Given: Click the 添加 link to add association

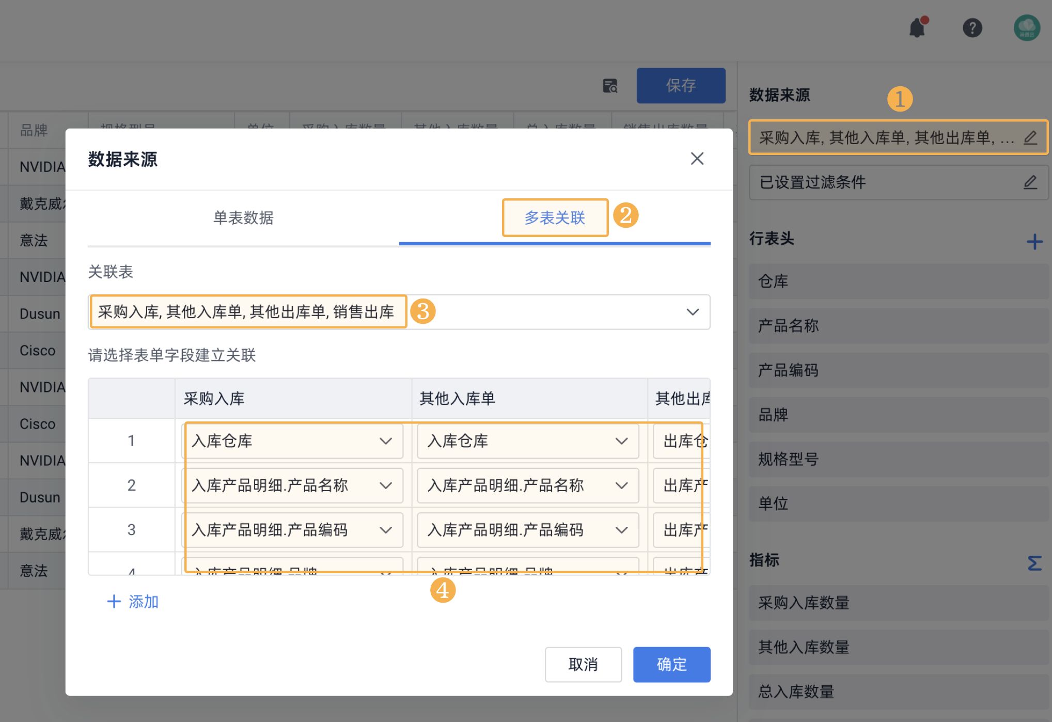Looking at the screenshot, I should coord(133,602).
